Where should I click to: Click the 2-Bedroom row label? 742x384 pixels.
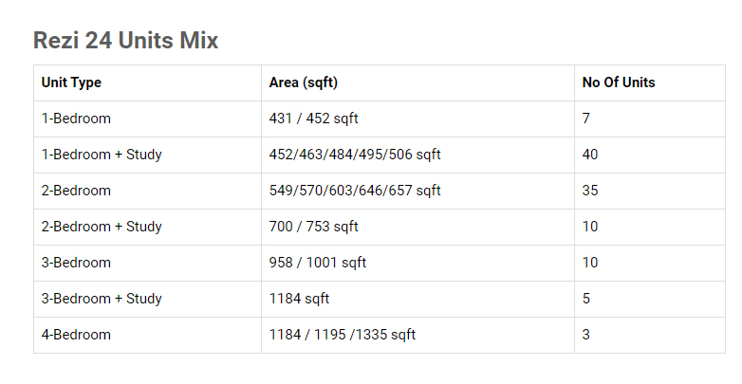76,191
